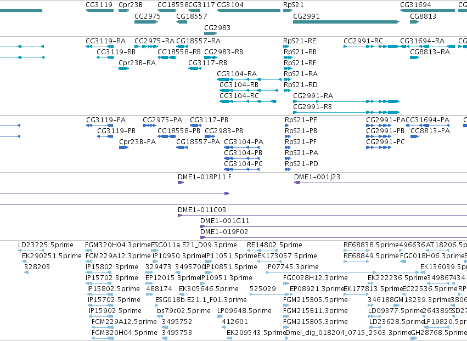Select the CG3104 gene bar
This screenshot has height=341, width=467.
pos(249,10)
